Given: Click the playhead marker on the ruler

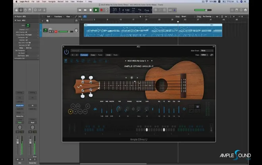Looking at the screenshot, I should click(178, 22).
